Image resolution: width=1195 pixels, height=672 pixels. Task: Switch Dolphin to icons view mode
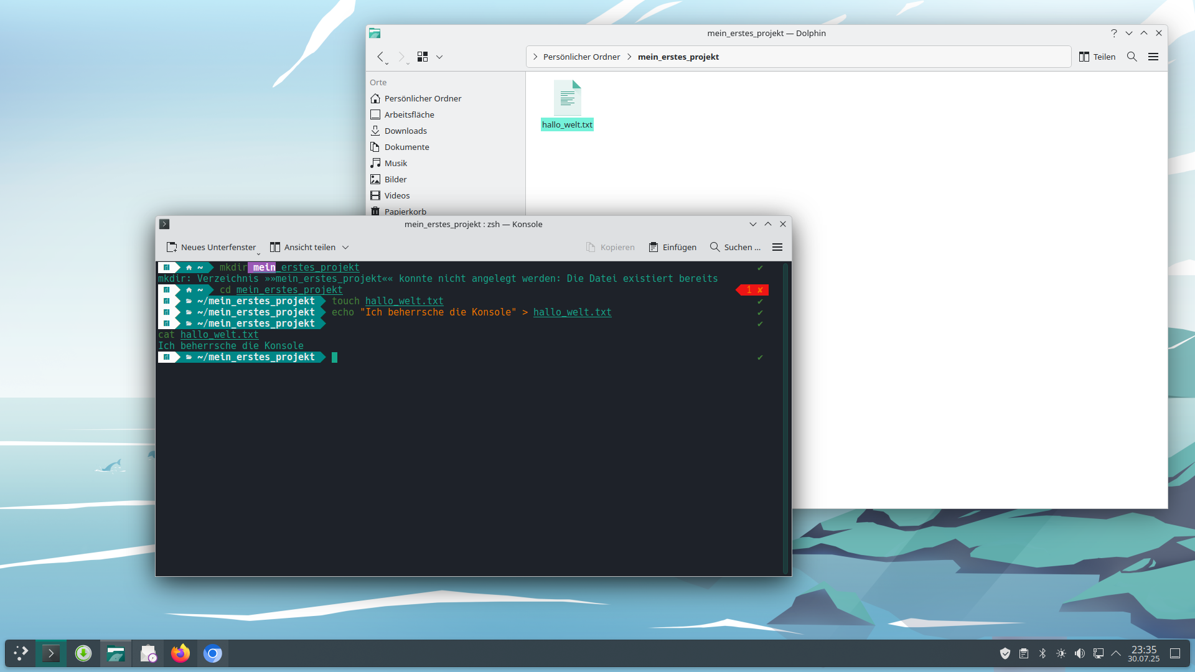click(423, 57)
